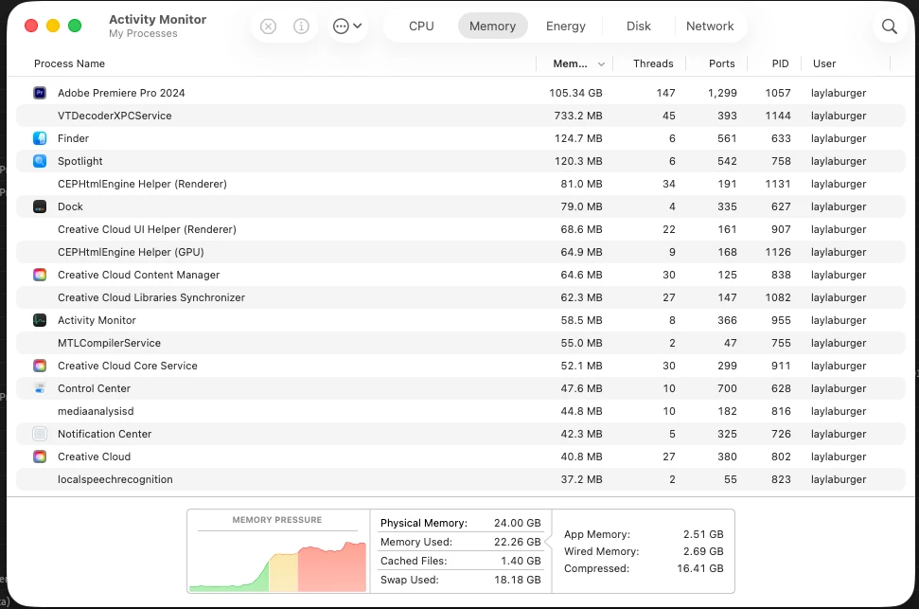Click the Wired Memory 2.69 GB entry

pyautogui.click(x=644, y=551)
